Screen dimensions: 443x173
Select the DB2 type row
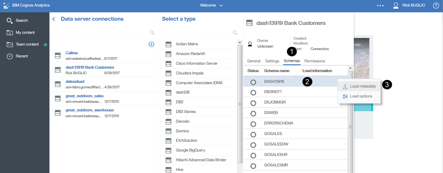(x=199, y=102)
